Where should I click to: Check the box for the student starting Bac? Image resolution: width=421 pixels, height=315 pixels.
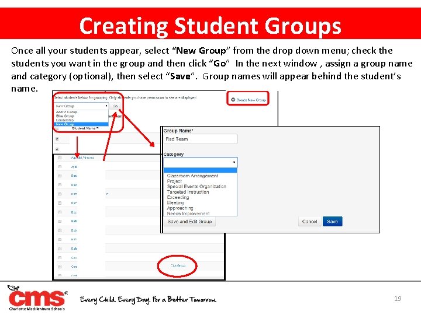pos(60,176)
